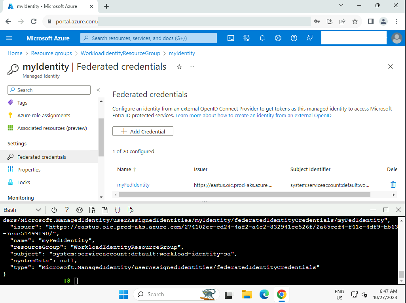Launch Cloud Shell from the top bar
The width and height of the screenshot is (406, 303).
click(230, 38)
